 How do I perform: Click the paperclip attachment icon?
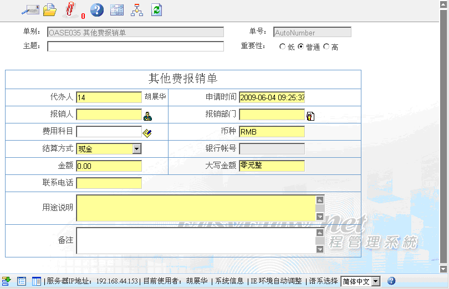coord(70,9)
